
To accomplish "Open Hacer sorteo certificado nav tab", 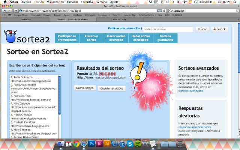I will click(x=141, y=38).
